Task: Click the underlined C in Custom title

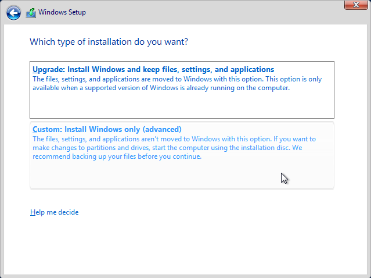Action: pos(35,129)
